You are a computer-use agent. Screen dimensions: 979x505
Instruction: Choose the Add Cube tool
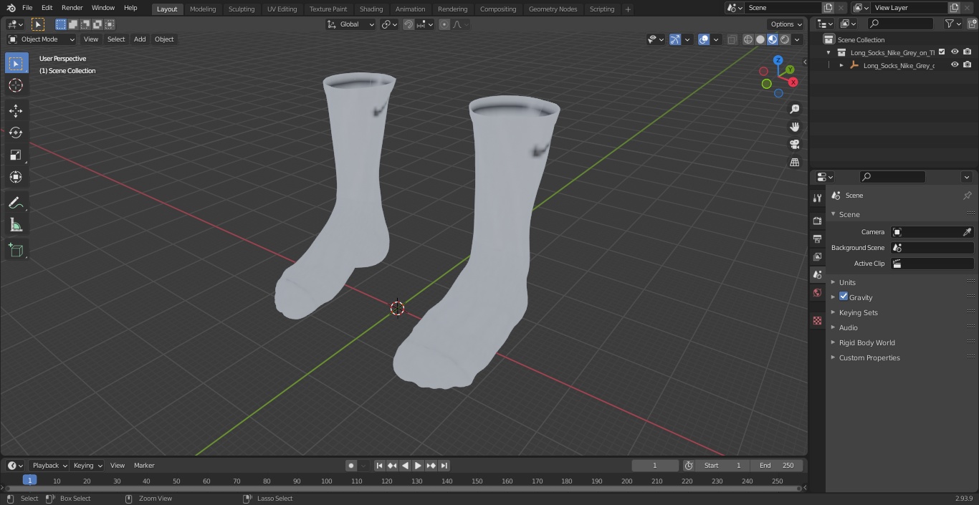16,250
